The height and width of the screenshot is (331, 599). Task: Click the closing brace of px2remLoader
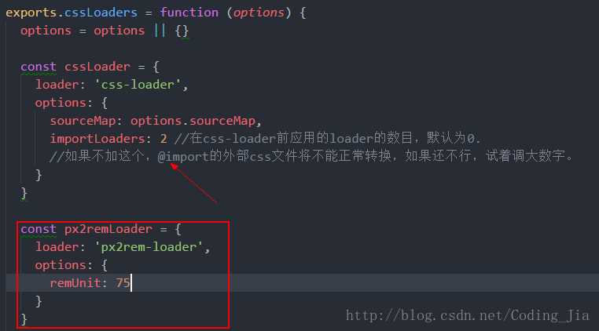coord(24,319)
